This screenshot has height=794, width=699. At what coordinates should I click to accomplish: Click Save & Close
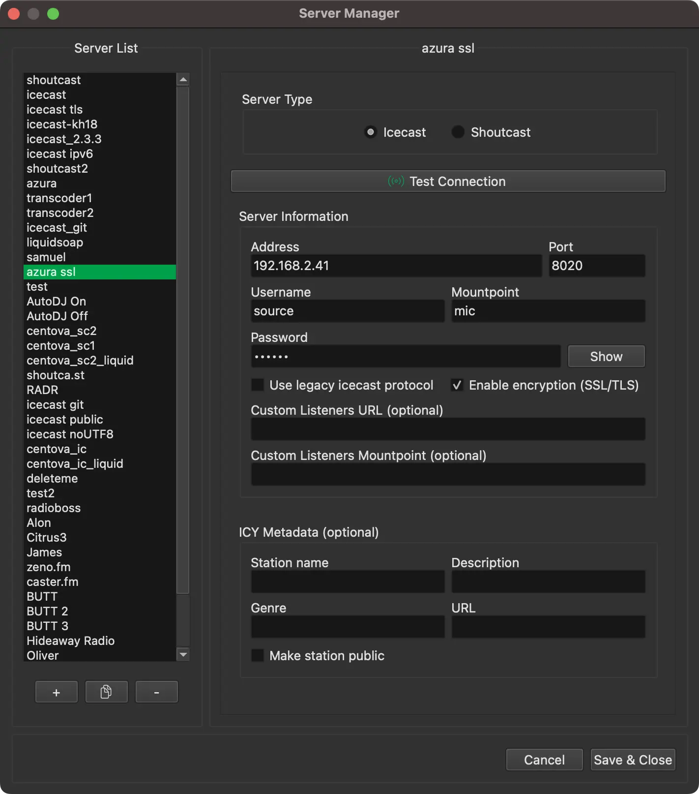pyautogui.click(x=633, y=760)
